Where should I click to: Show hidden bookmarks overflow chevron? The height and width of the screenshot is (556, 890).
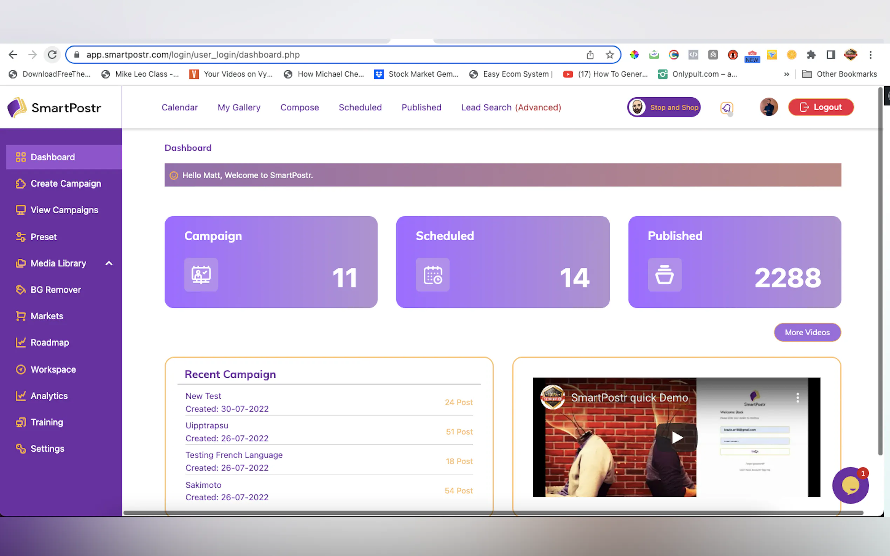pos(786,74)
